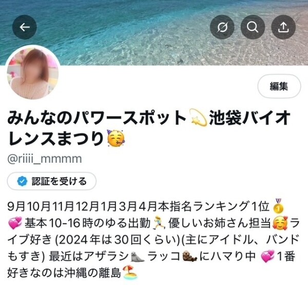The height and width of the screenshot is (285, 308).
Task: Tap the beach umbrella emoji in bio
Action: click(x=130, y=273)
